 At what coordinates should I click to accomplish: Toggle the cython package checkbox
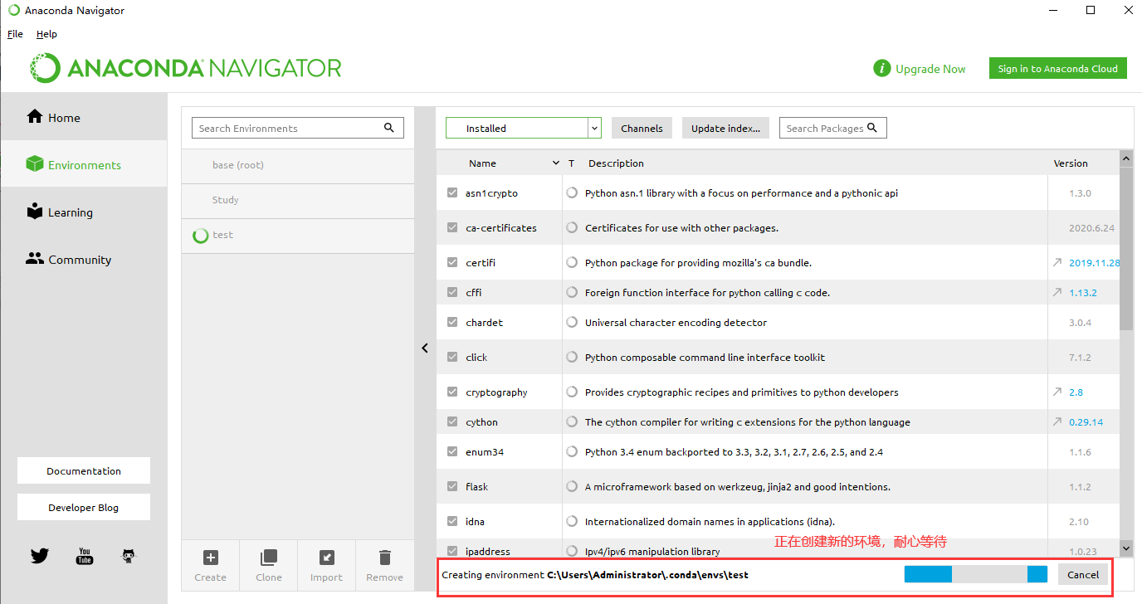point(452,421)
